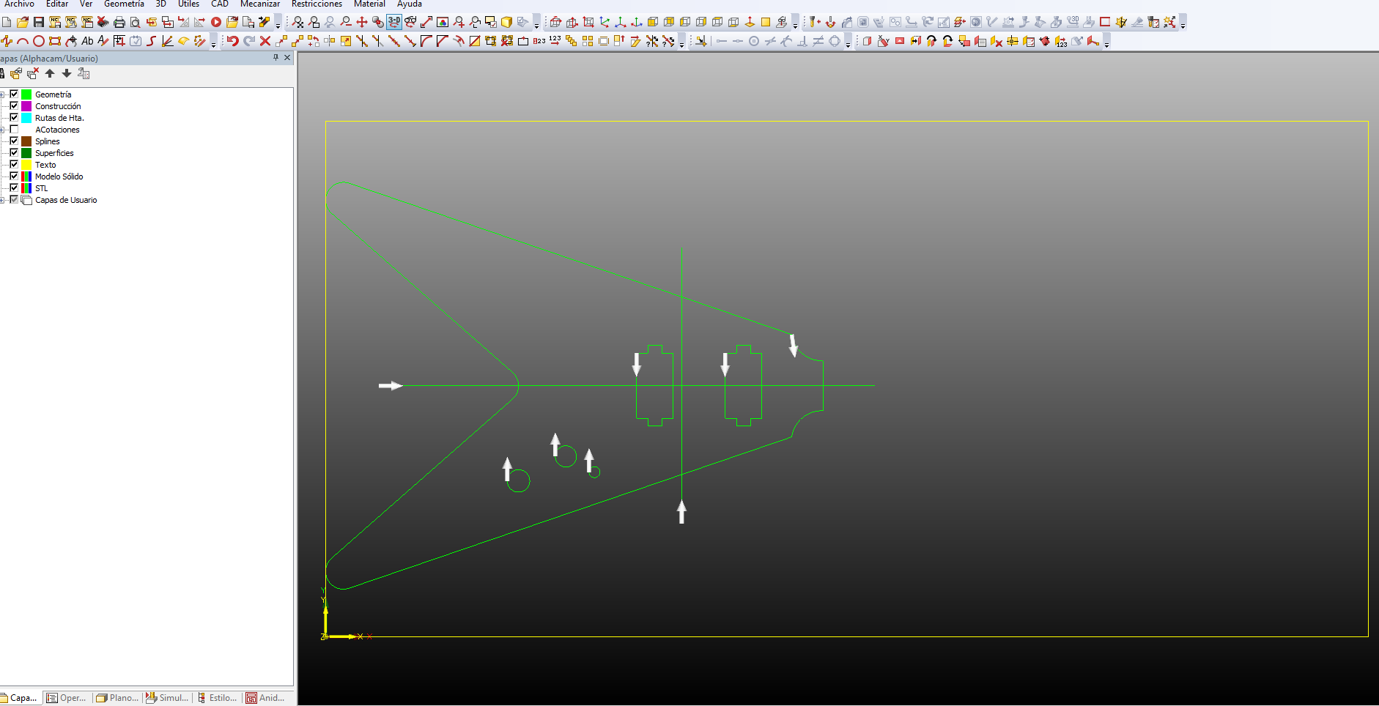Expand the Capas de Usuario node
The image size is (1379, 706).
point(3,200)
